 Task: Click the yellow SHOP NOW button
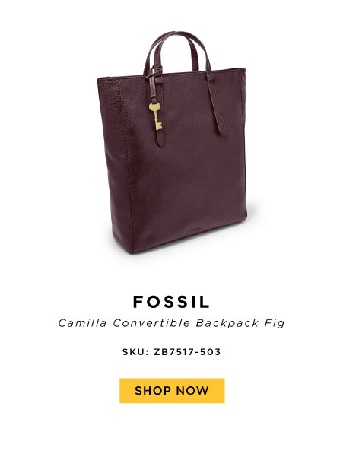pos(172,391)
